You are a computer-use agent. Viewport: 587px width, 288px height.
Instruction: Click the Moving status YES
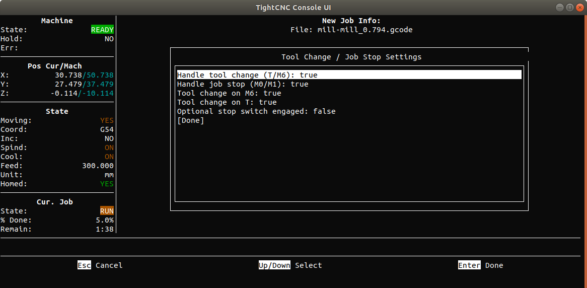click(x=107, y=121)
